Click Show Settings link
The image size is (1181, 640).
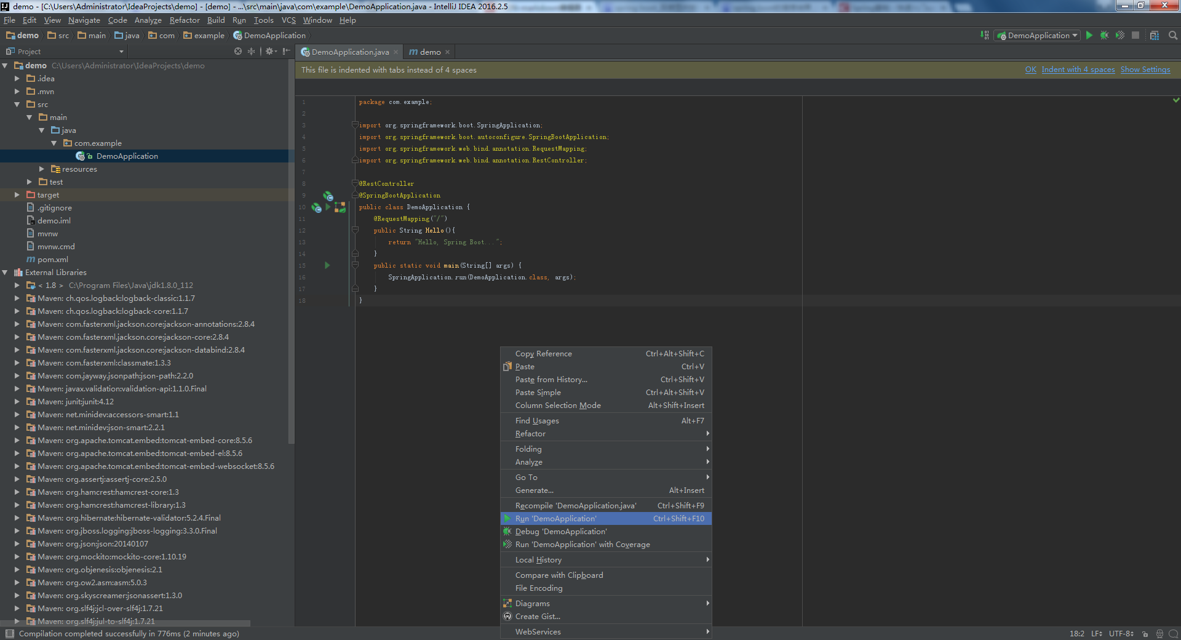pos(1145,70)
